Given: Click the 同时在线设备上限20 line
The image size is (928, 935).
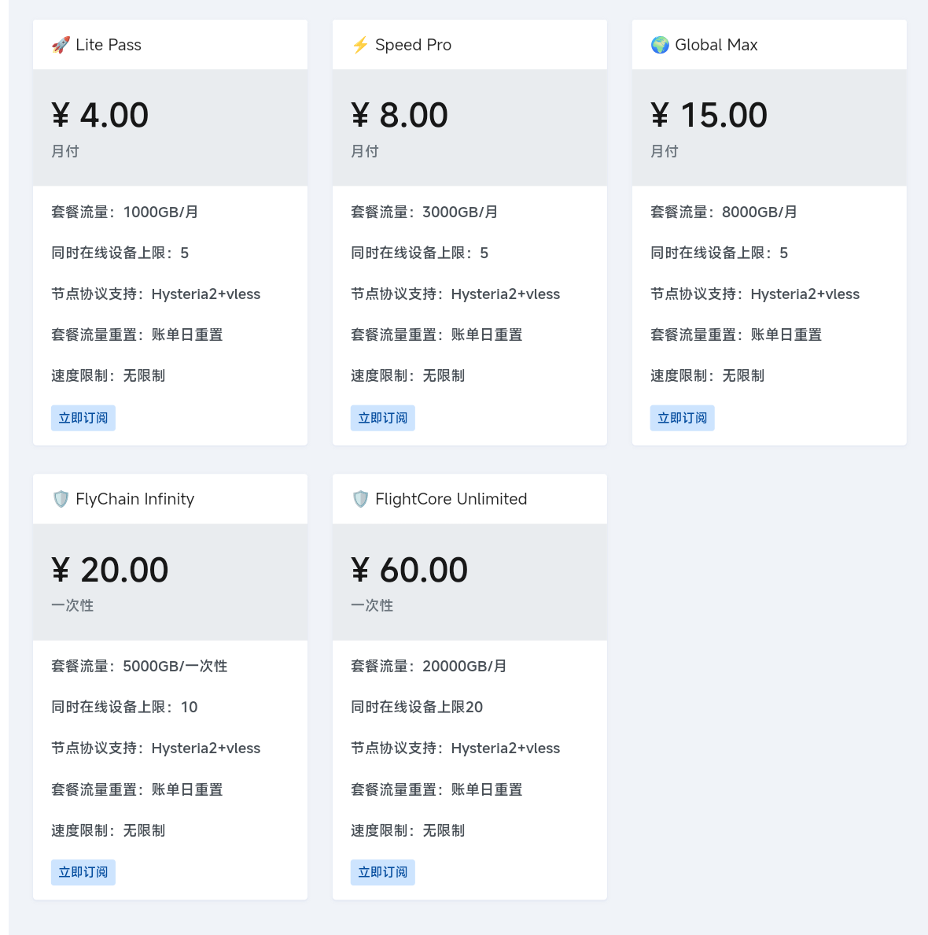Looking at the screenshot, I should click(x=417, y=708).
